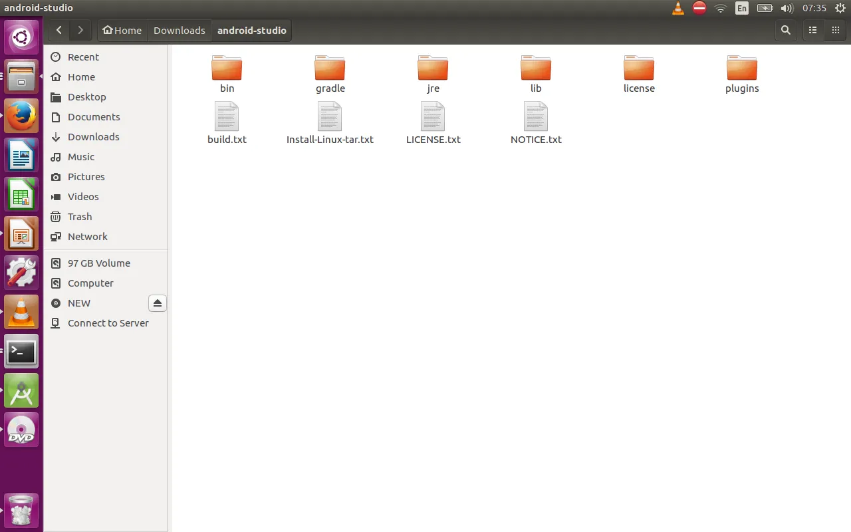
Task: Navigate to Home in path bar
Action: coord(122,30)
